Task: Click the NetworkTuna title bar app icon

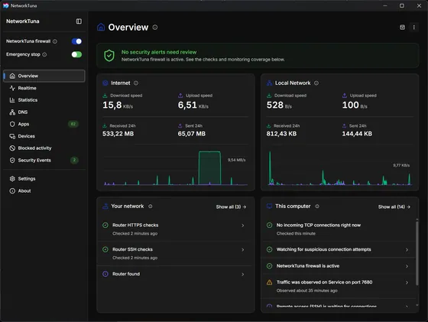Action: 6,5
